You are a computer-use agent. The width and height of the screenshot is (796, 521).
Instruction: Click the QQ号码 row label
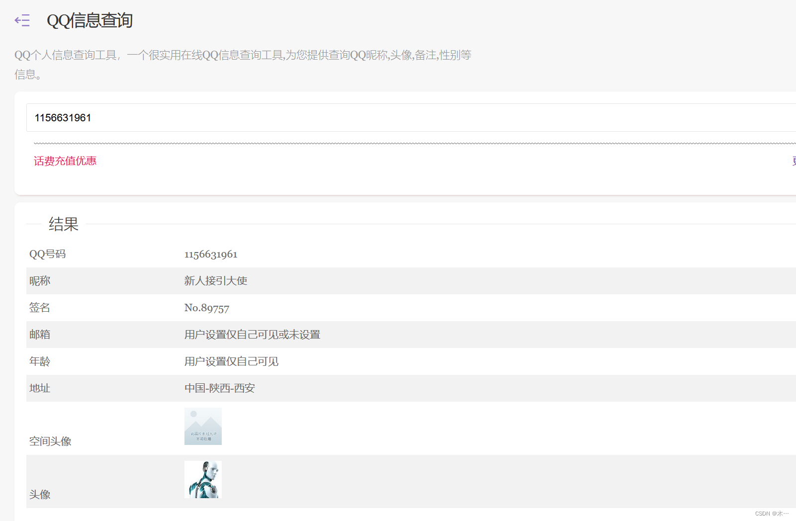48,254
